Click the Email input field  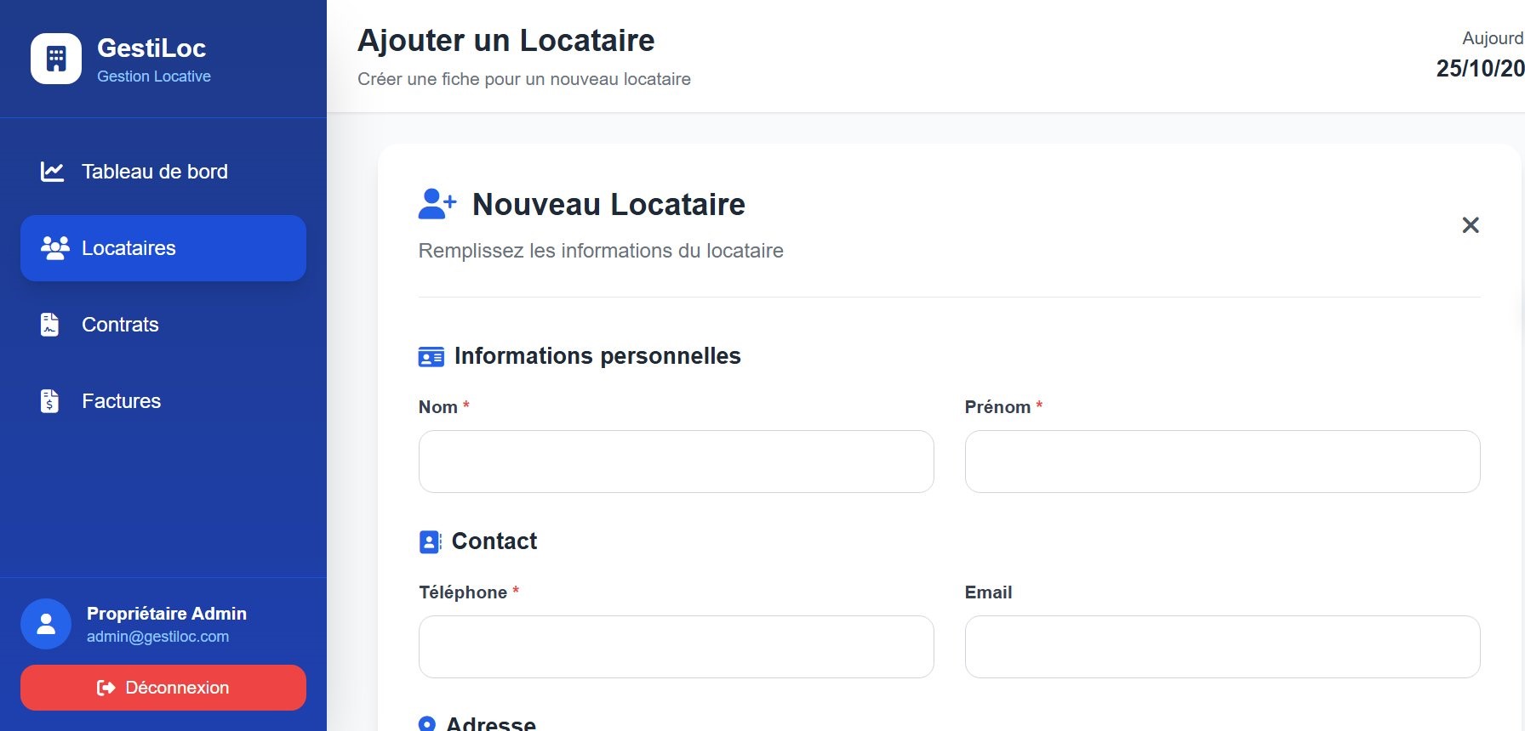point(1222,647)
